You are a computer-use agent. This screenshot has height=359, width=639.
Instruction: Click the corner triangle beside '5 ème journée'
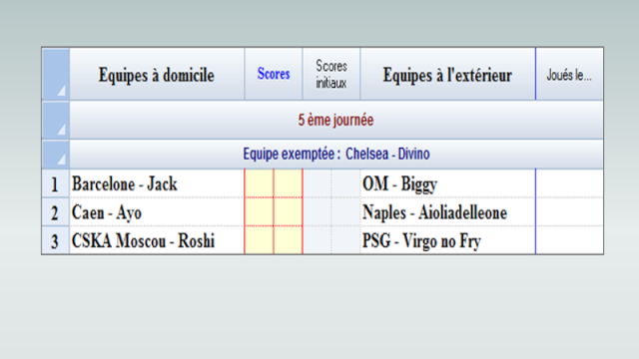pyautogui.click(x=62, y=130)
